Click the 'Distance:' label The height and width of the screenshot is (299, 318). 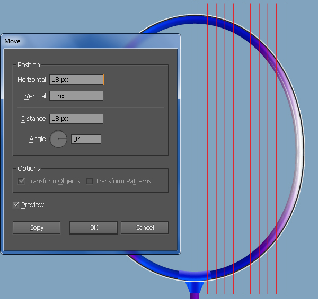pyautogui.click(x=34, y=119)
